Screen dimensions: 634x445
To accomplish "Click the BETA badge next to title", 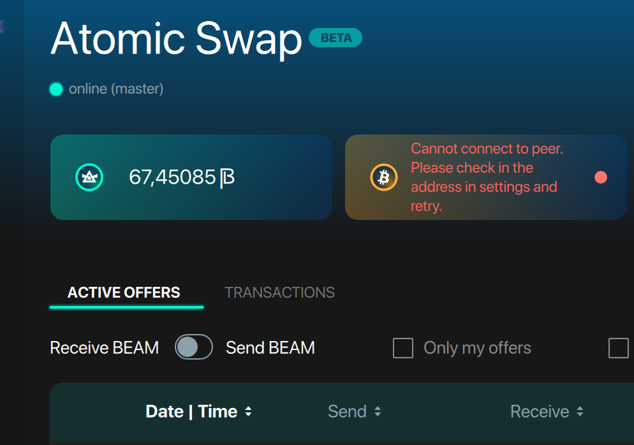I will point(335,38).
